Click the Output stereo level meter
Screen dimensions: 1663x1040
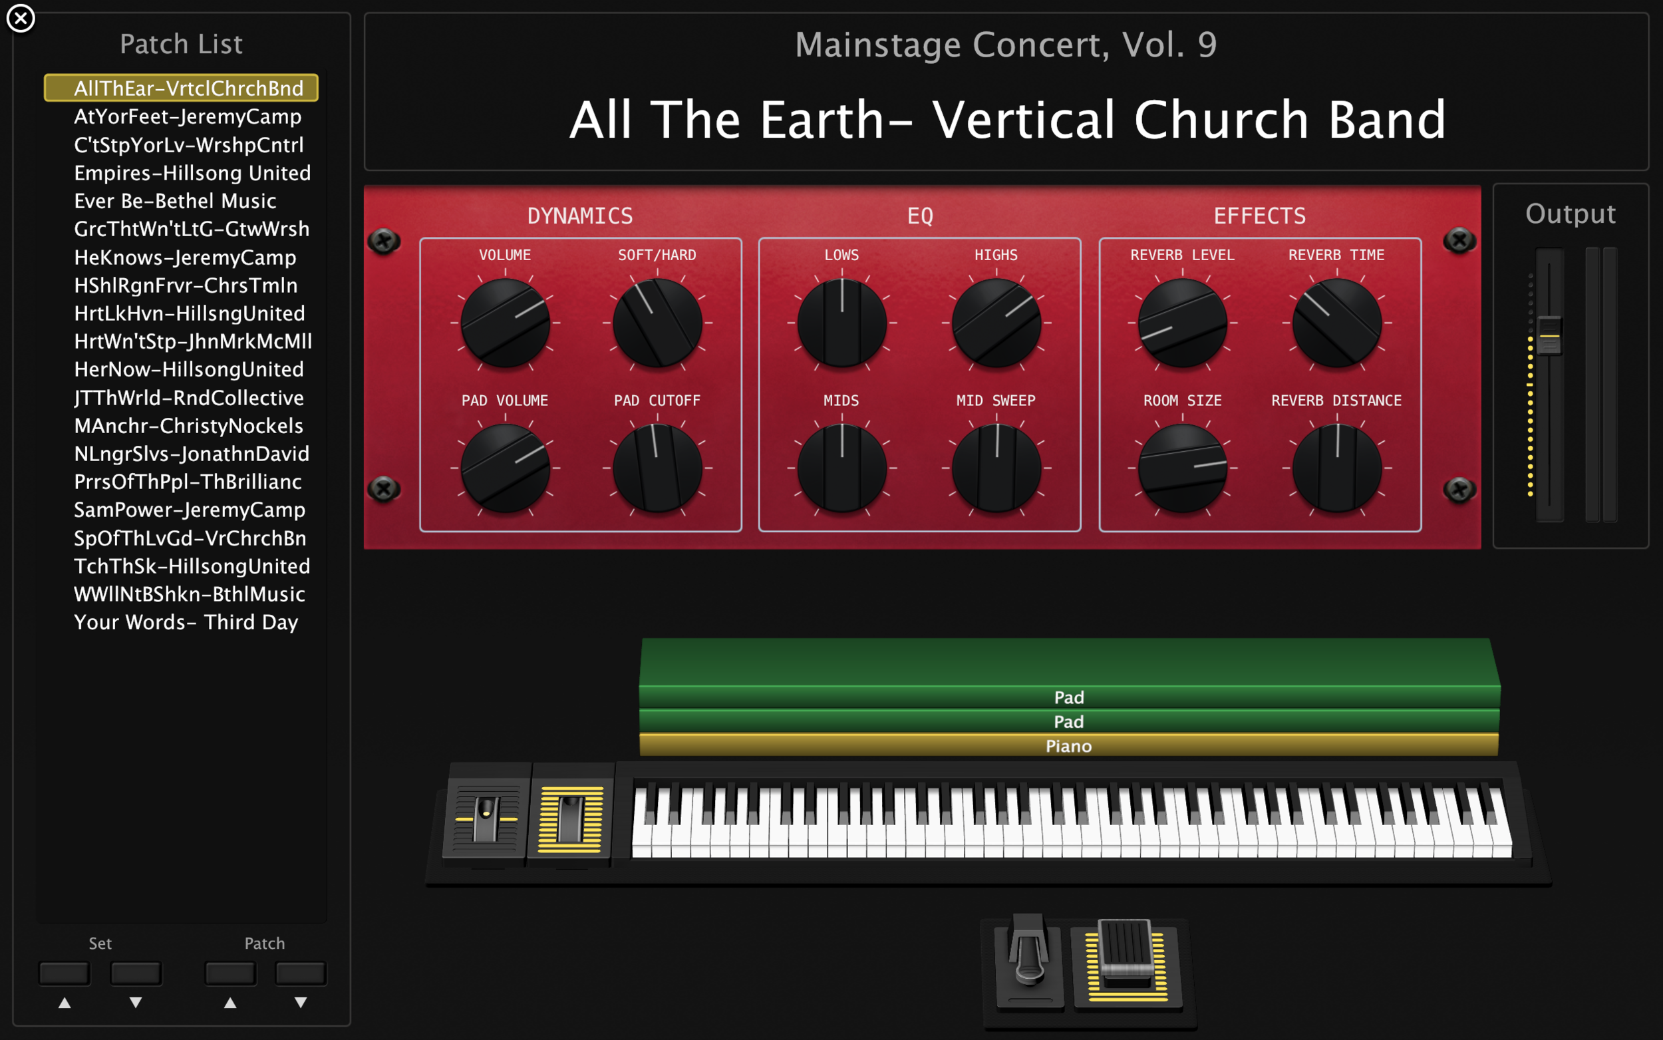pyautogui.click(x=1601, y=384)
